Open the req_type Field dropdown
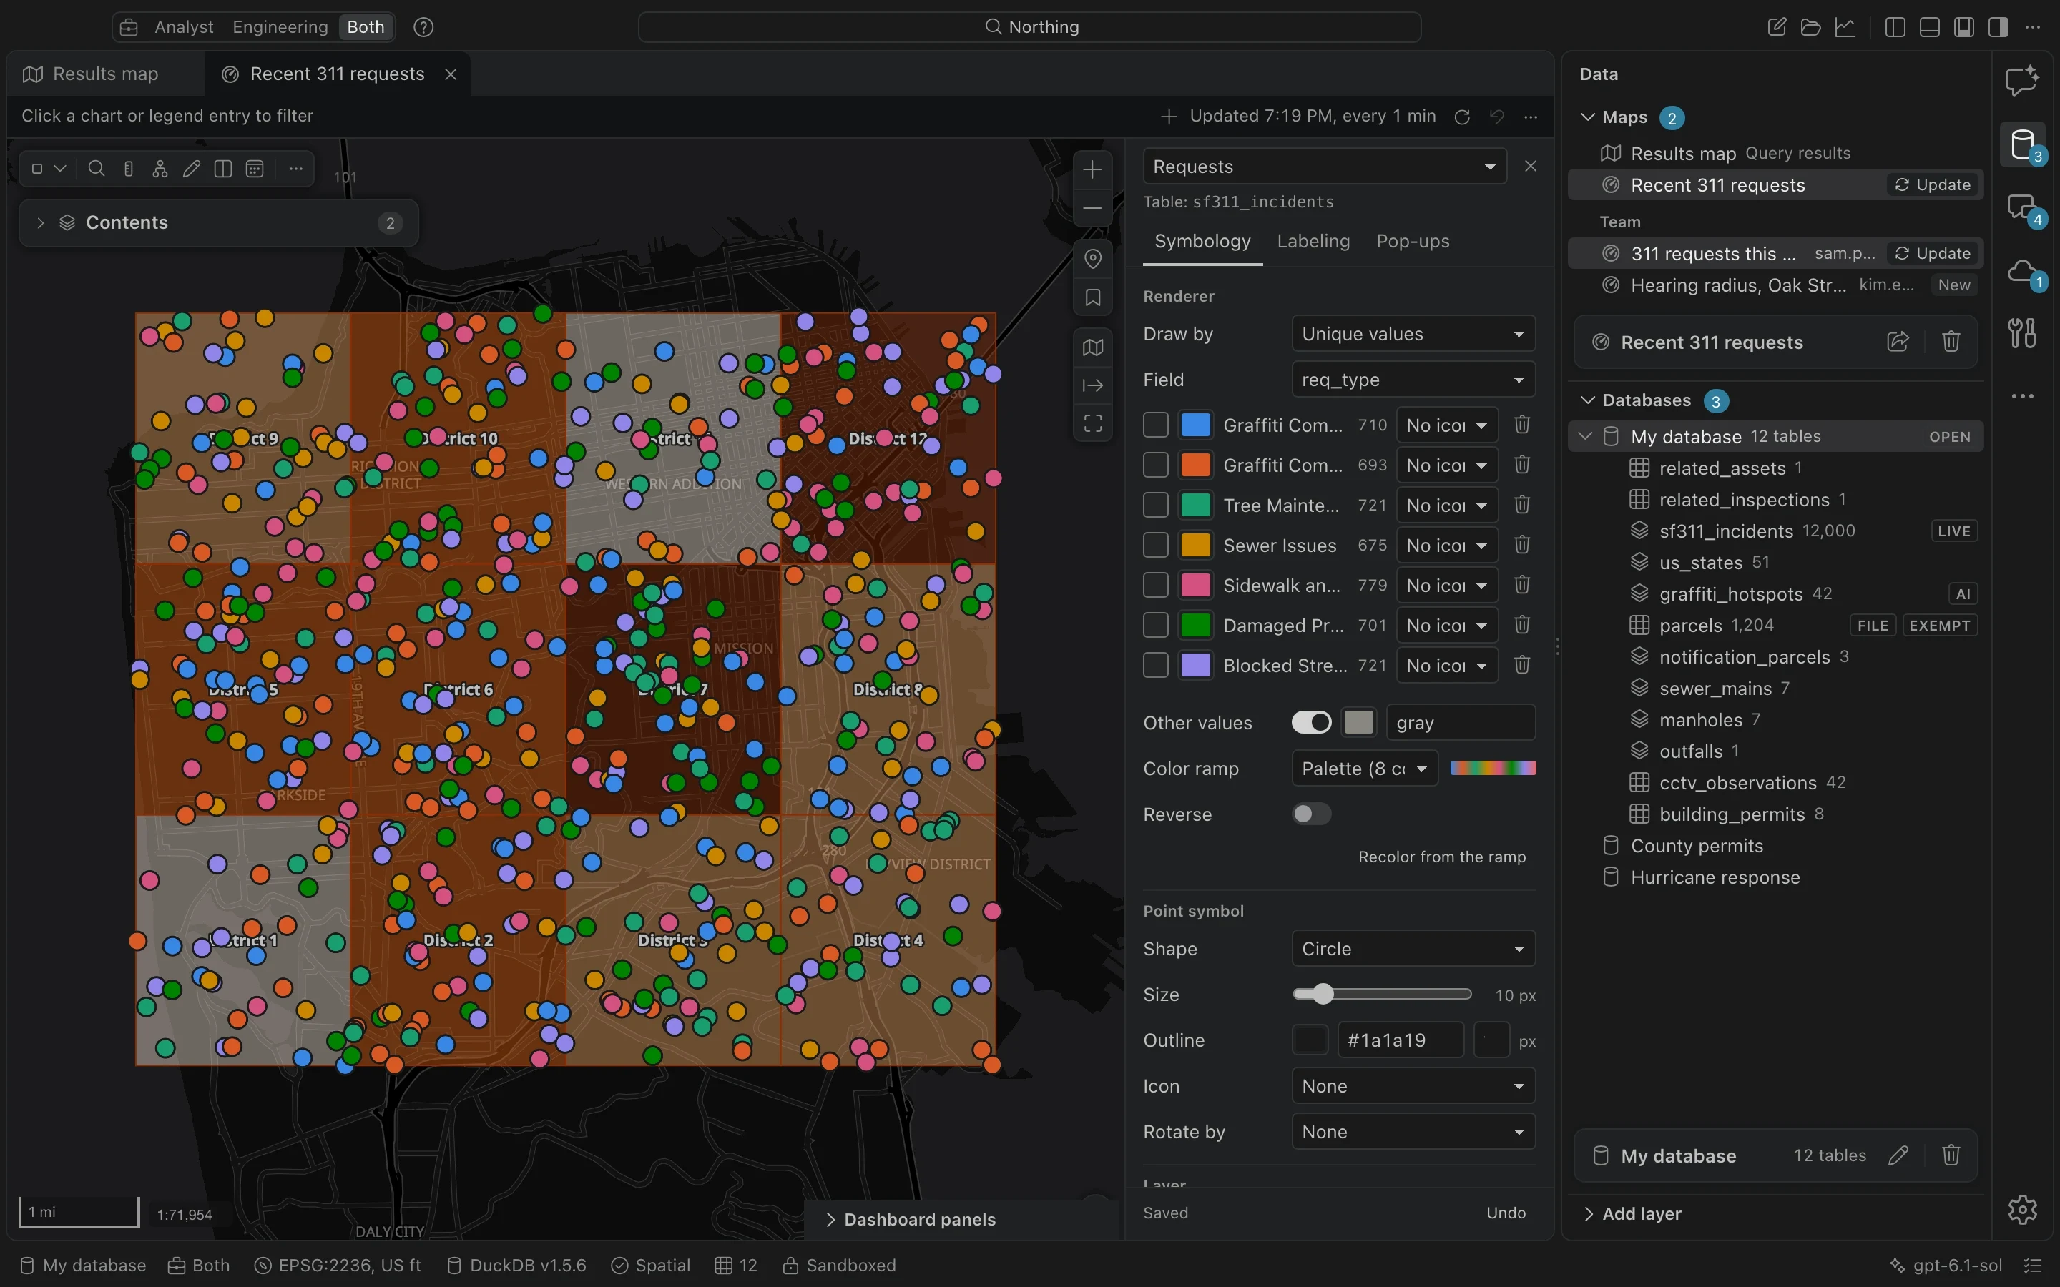Image resolution: width=2060 pixels, height=1287 pixels. click(x=1413, y=380)
